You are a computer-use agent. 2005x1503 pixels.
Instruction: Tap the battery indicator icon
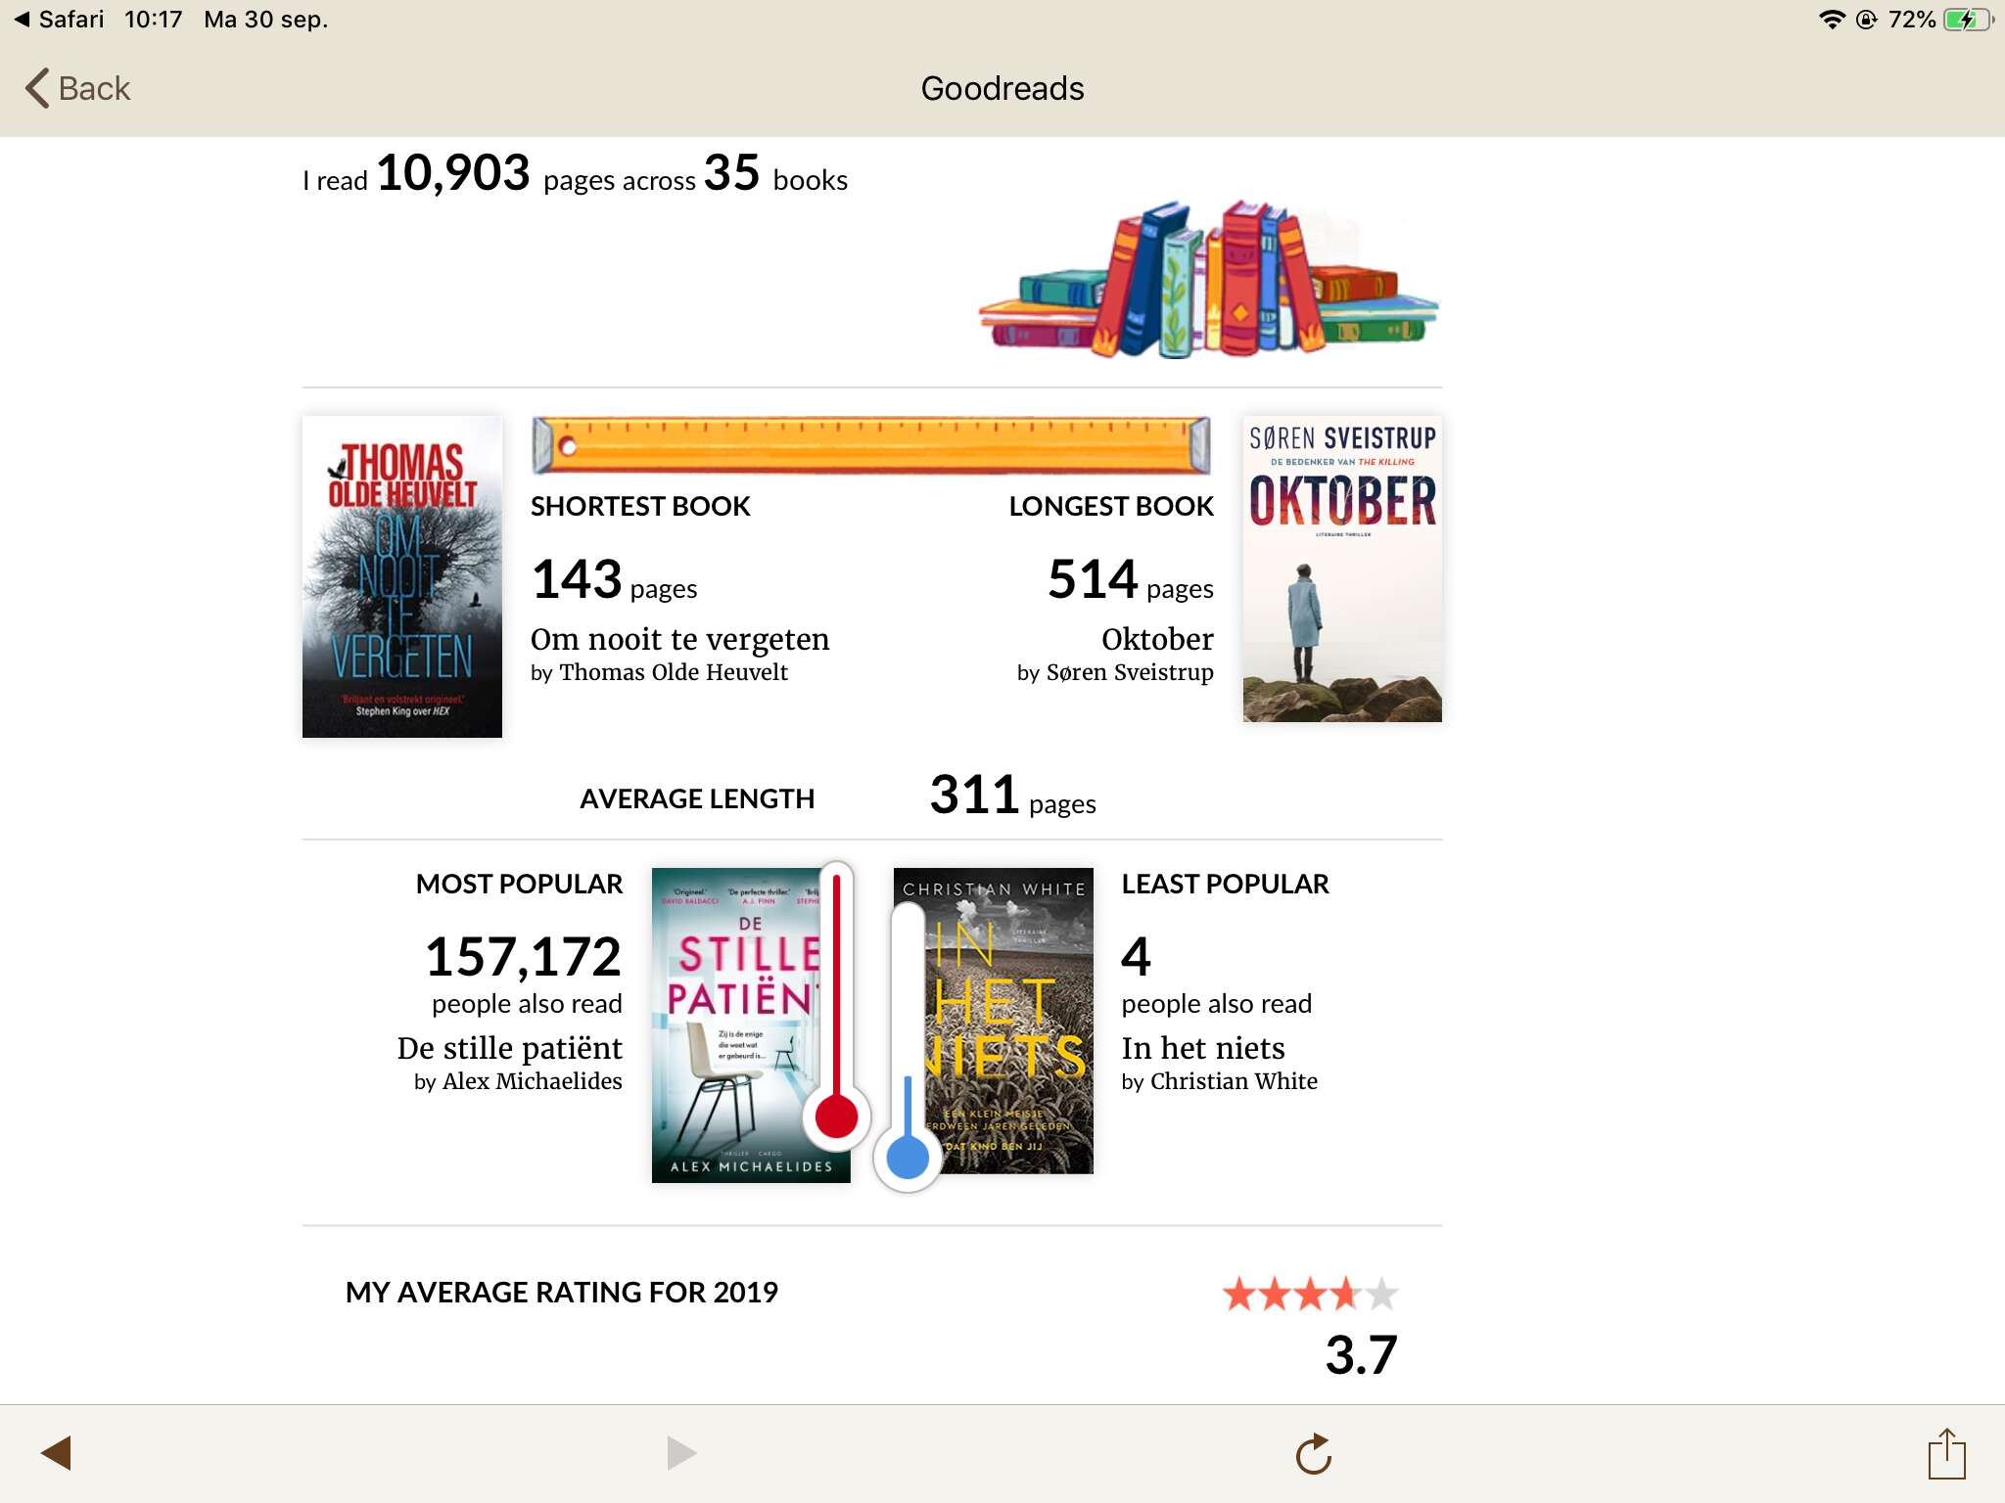click(1969, 20)
